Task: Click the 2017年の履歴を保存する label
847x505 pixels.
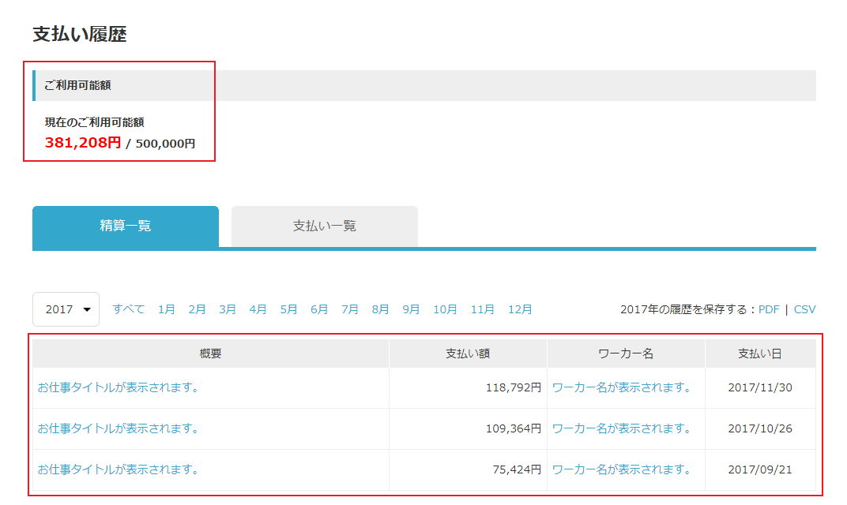Action: pyautogui.click(x=687, y=309)
